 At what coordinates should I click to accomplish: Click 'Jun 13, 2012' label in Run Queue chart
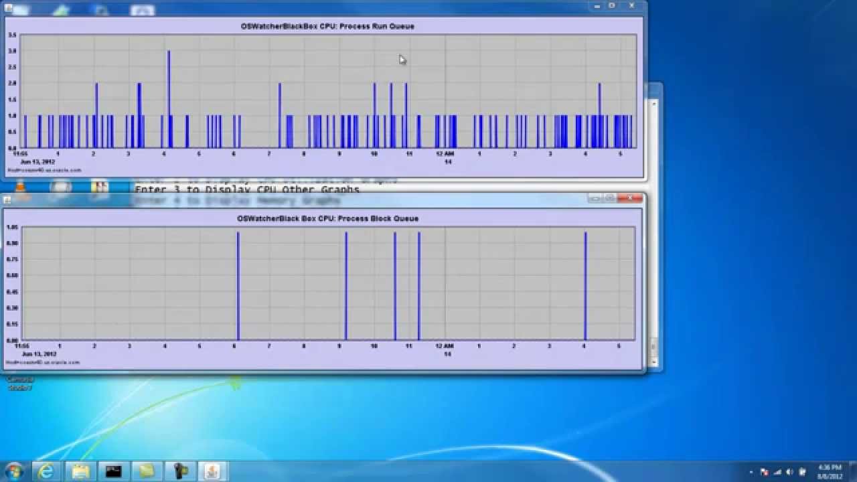pos(37,161)
